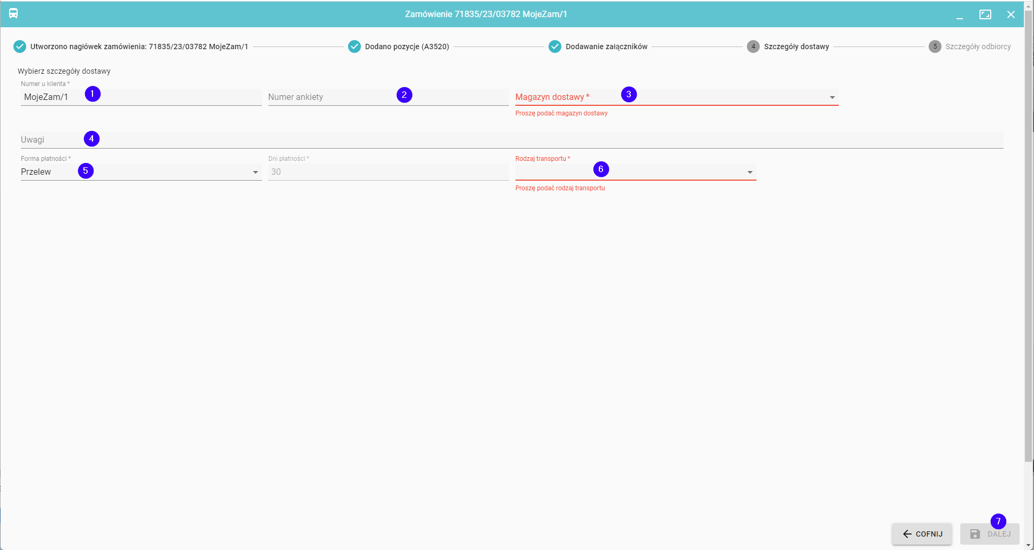
Task: Open the Forma płatności dropdown showing Przelew
Action: click(255, 172)
